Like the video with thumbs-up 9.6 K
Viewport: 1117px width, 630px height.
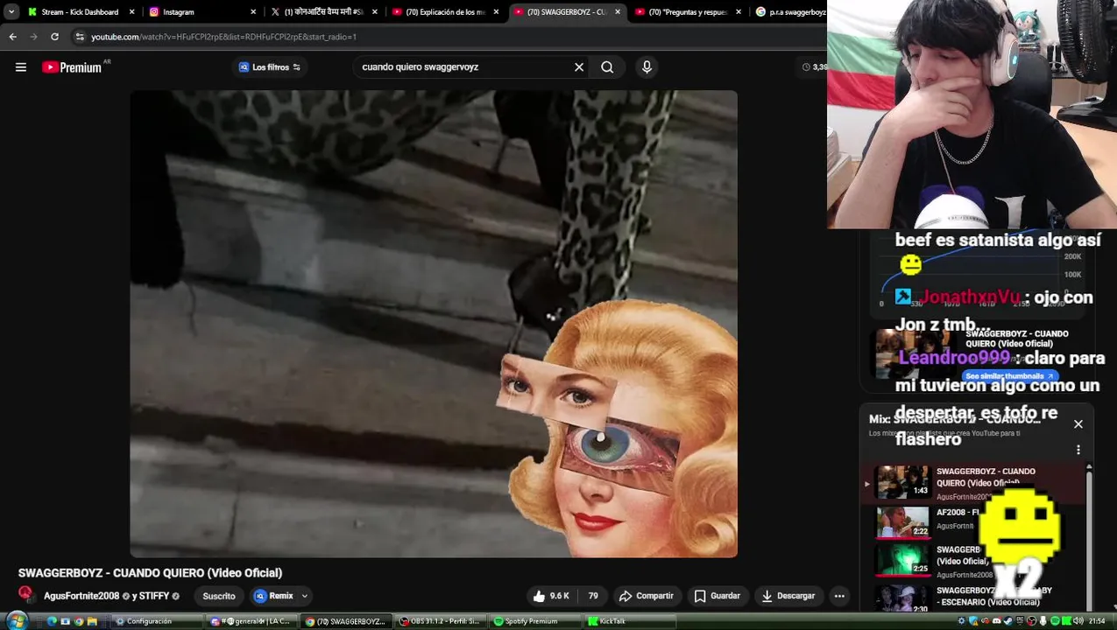(x=551, y=596)
